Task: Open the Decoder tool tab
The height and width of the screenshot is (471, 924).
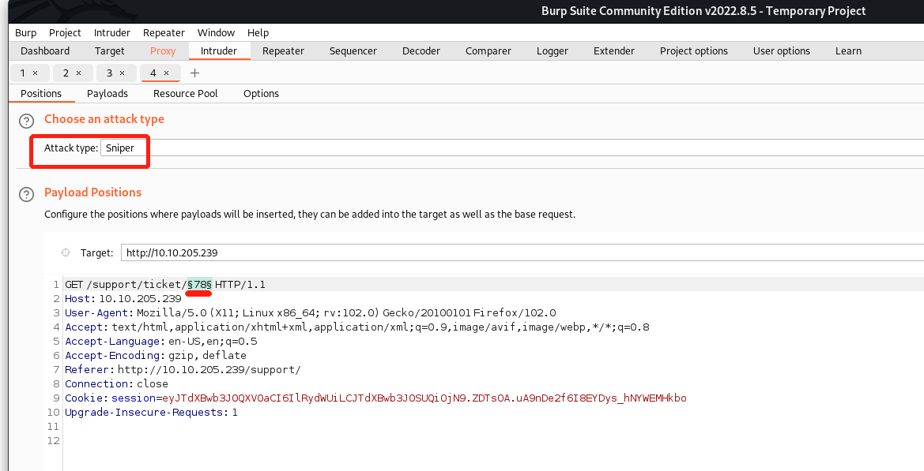Action: 421,50
